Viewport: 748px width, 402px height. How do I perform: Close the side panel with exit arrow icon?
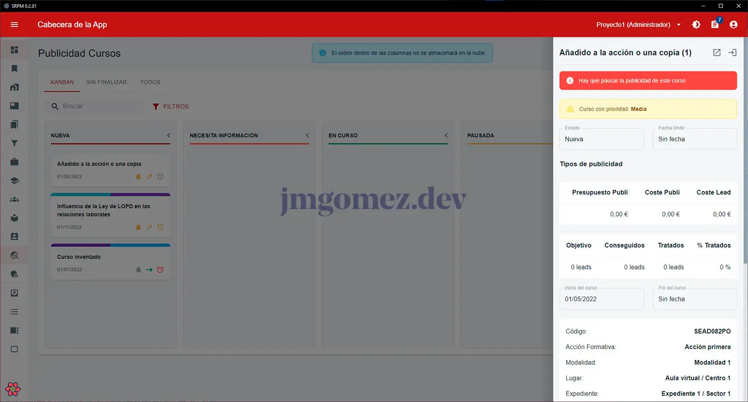[732, 52]
